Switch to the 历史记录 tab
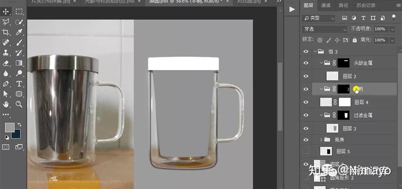Screen dimensions: 402x189 coord(365,5)
